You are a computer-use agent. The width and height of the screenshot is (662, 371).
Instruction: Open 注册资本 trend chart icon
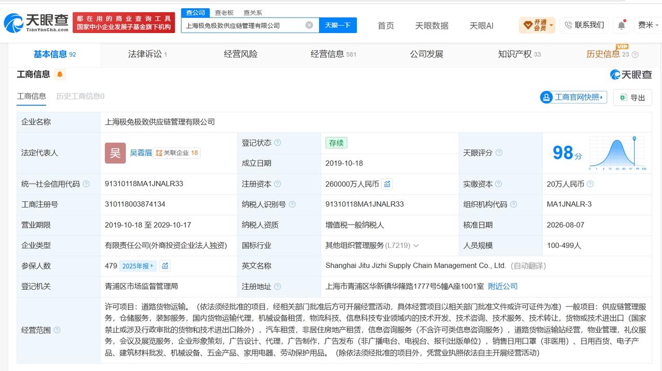(x=387, y=184)
